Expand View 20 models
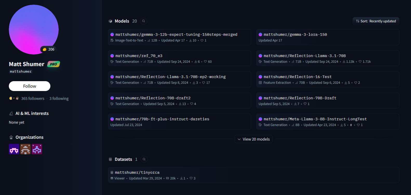The image size is (411, 195). [254, 139]
